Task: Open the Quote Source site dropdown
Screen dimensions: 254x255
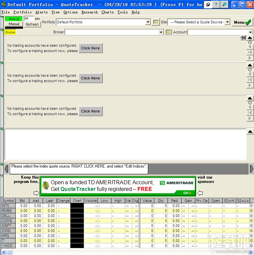Action: [x=228, y=22]
